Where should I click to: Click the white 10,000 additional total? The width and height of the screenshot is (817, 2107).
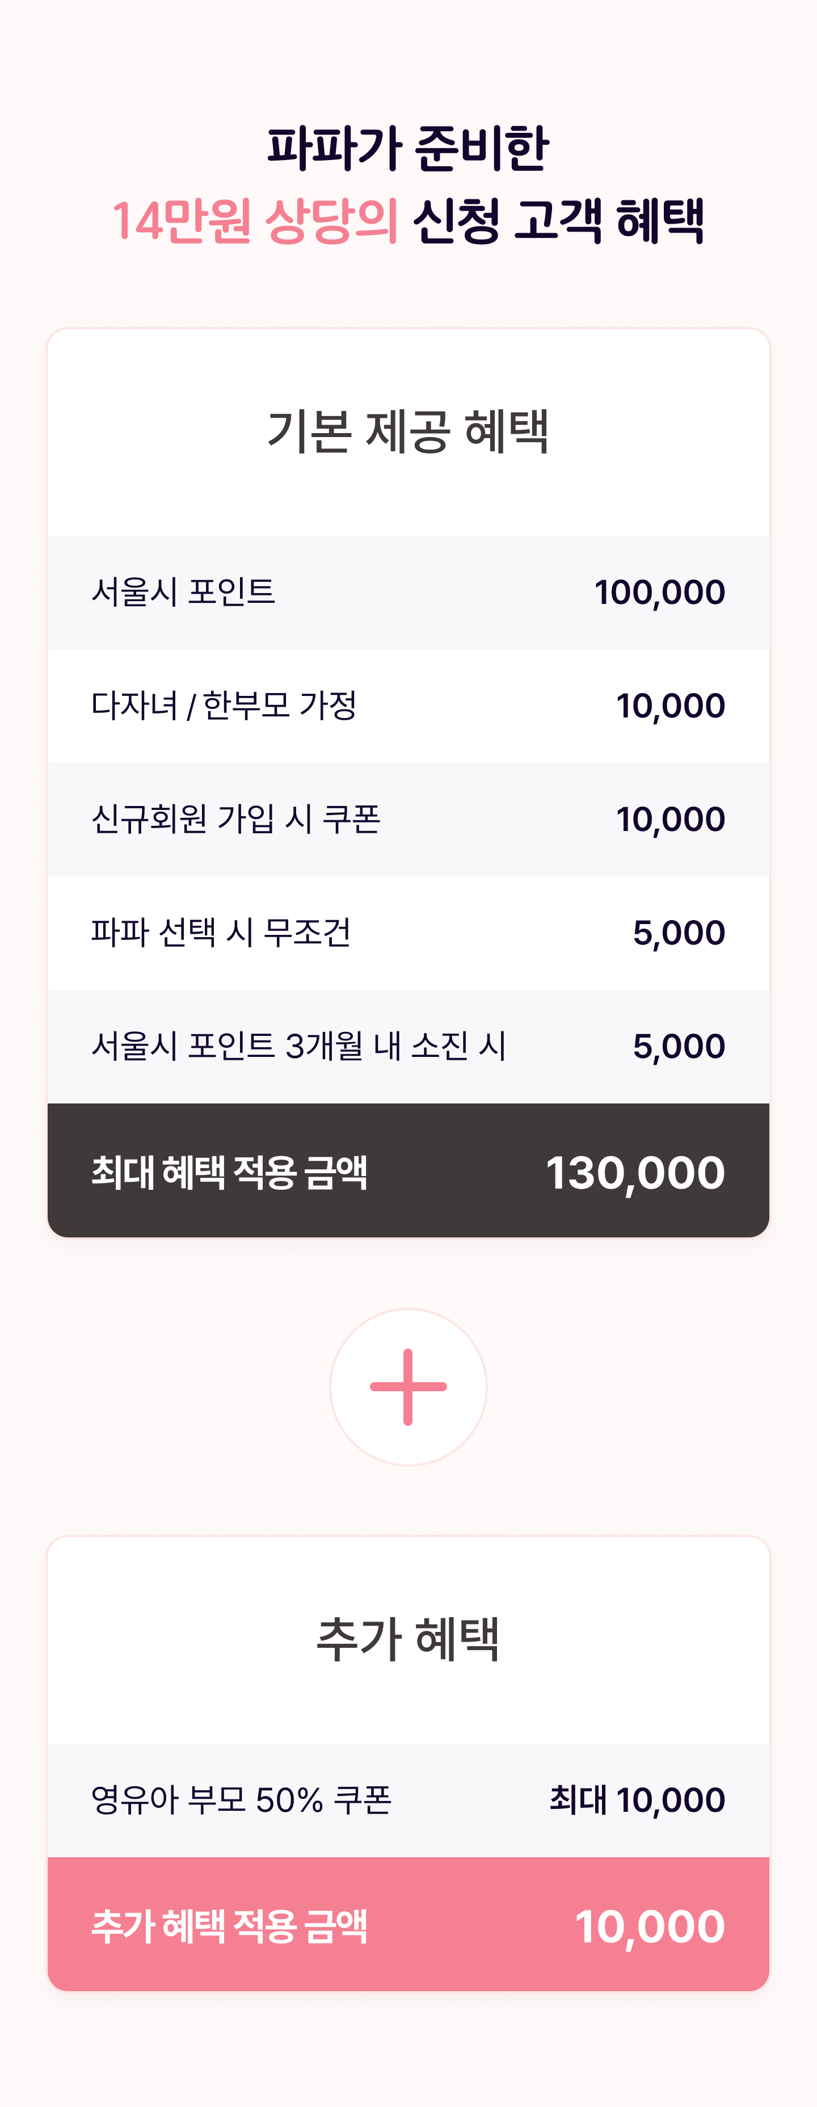(650, 1926)
